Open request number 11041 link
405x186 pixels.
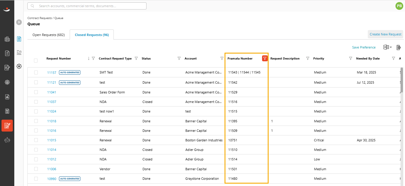[x=52, y=92]
